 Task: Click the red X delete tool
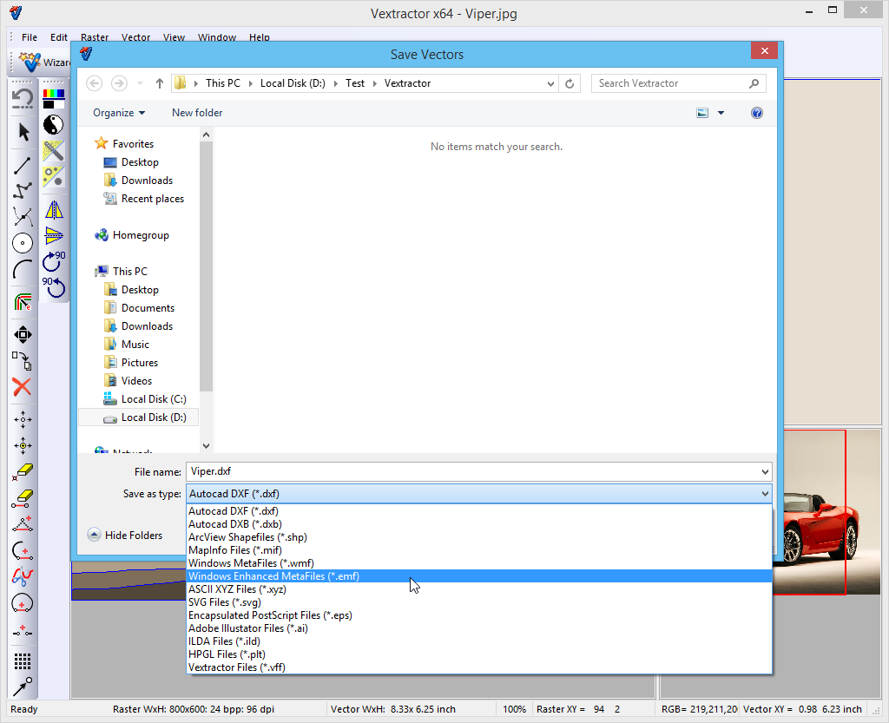pyautogui.click(x=23, y=387)
